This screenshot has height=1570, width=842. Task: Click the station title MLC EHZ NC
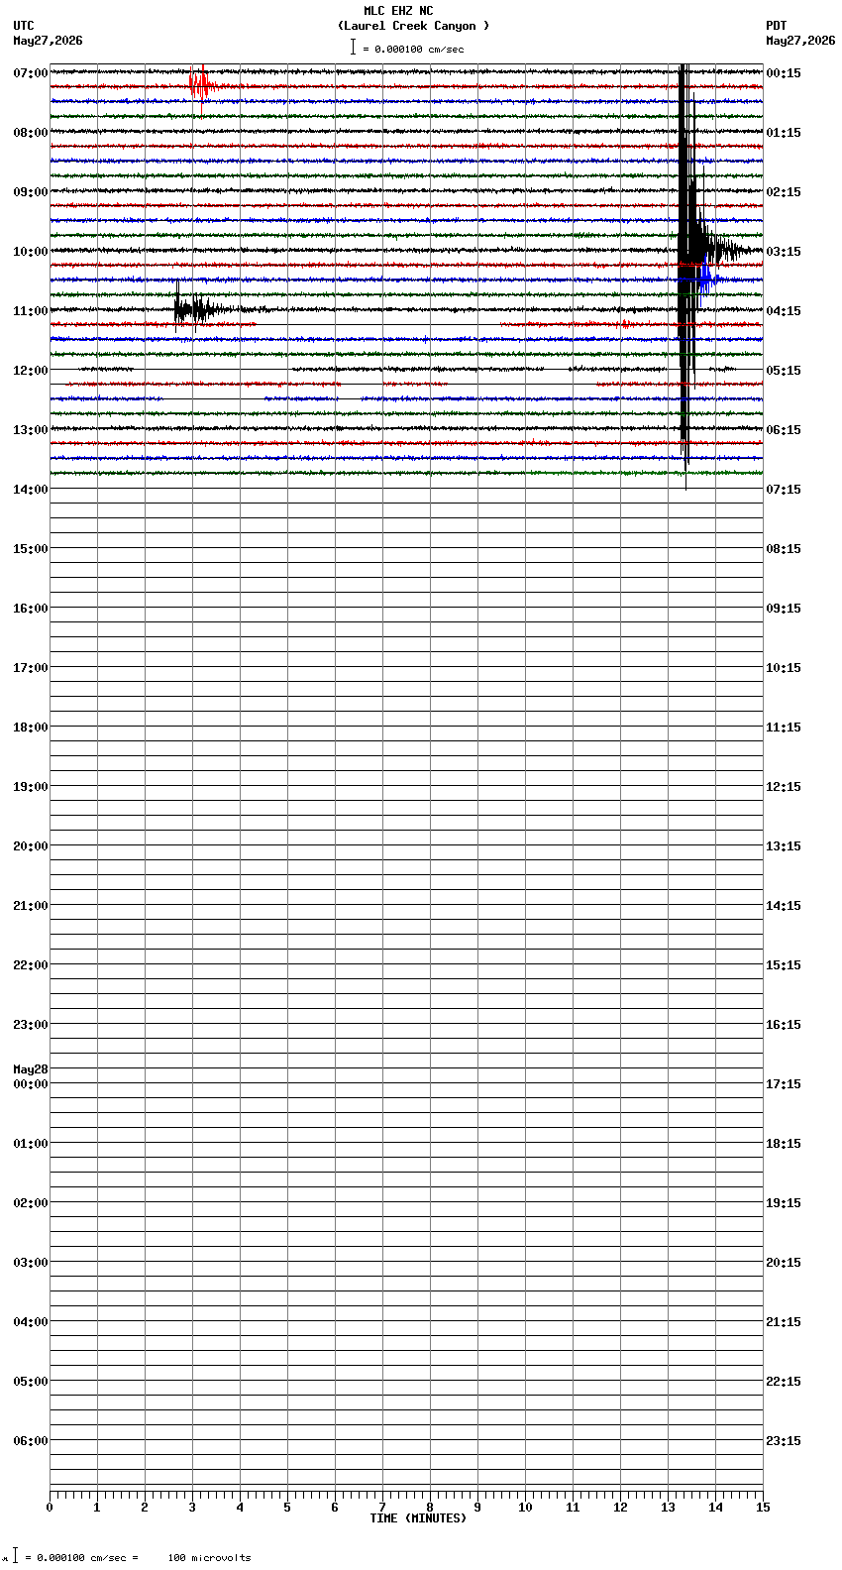[398, 11]
